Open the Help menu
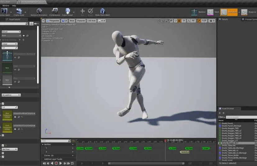This screenshot has height=166, width=257. click(14, 6)
